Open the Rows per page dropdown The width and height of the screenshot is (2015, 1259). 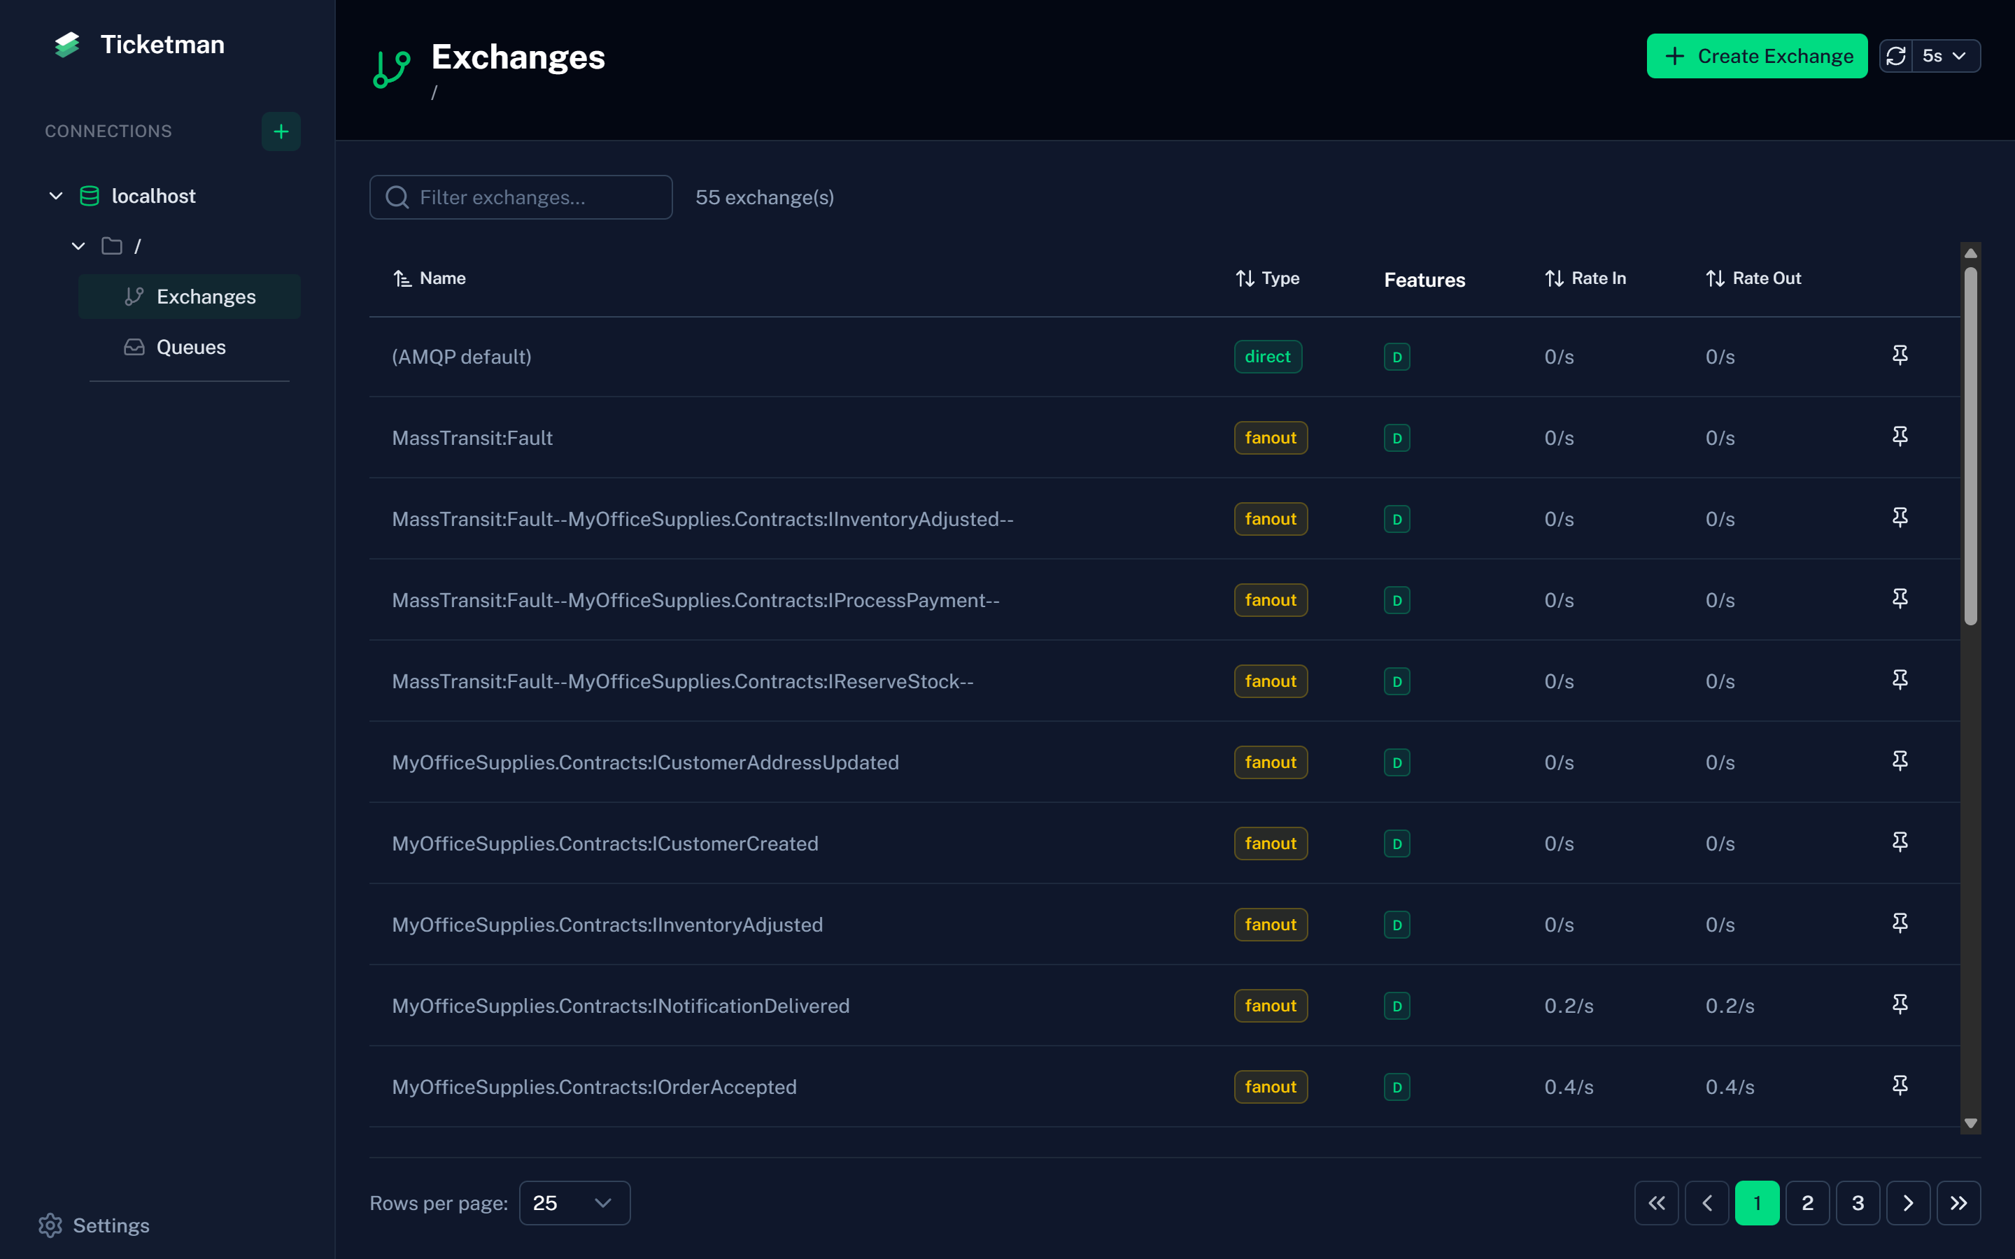coord(574,1202)
